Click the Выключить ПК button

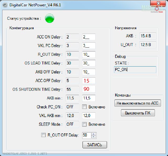coord(138,113)
